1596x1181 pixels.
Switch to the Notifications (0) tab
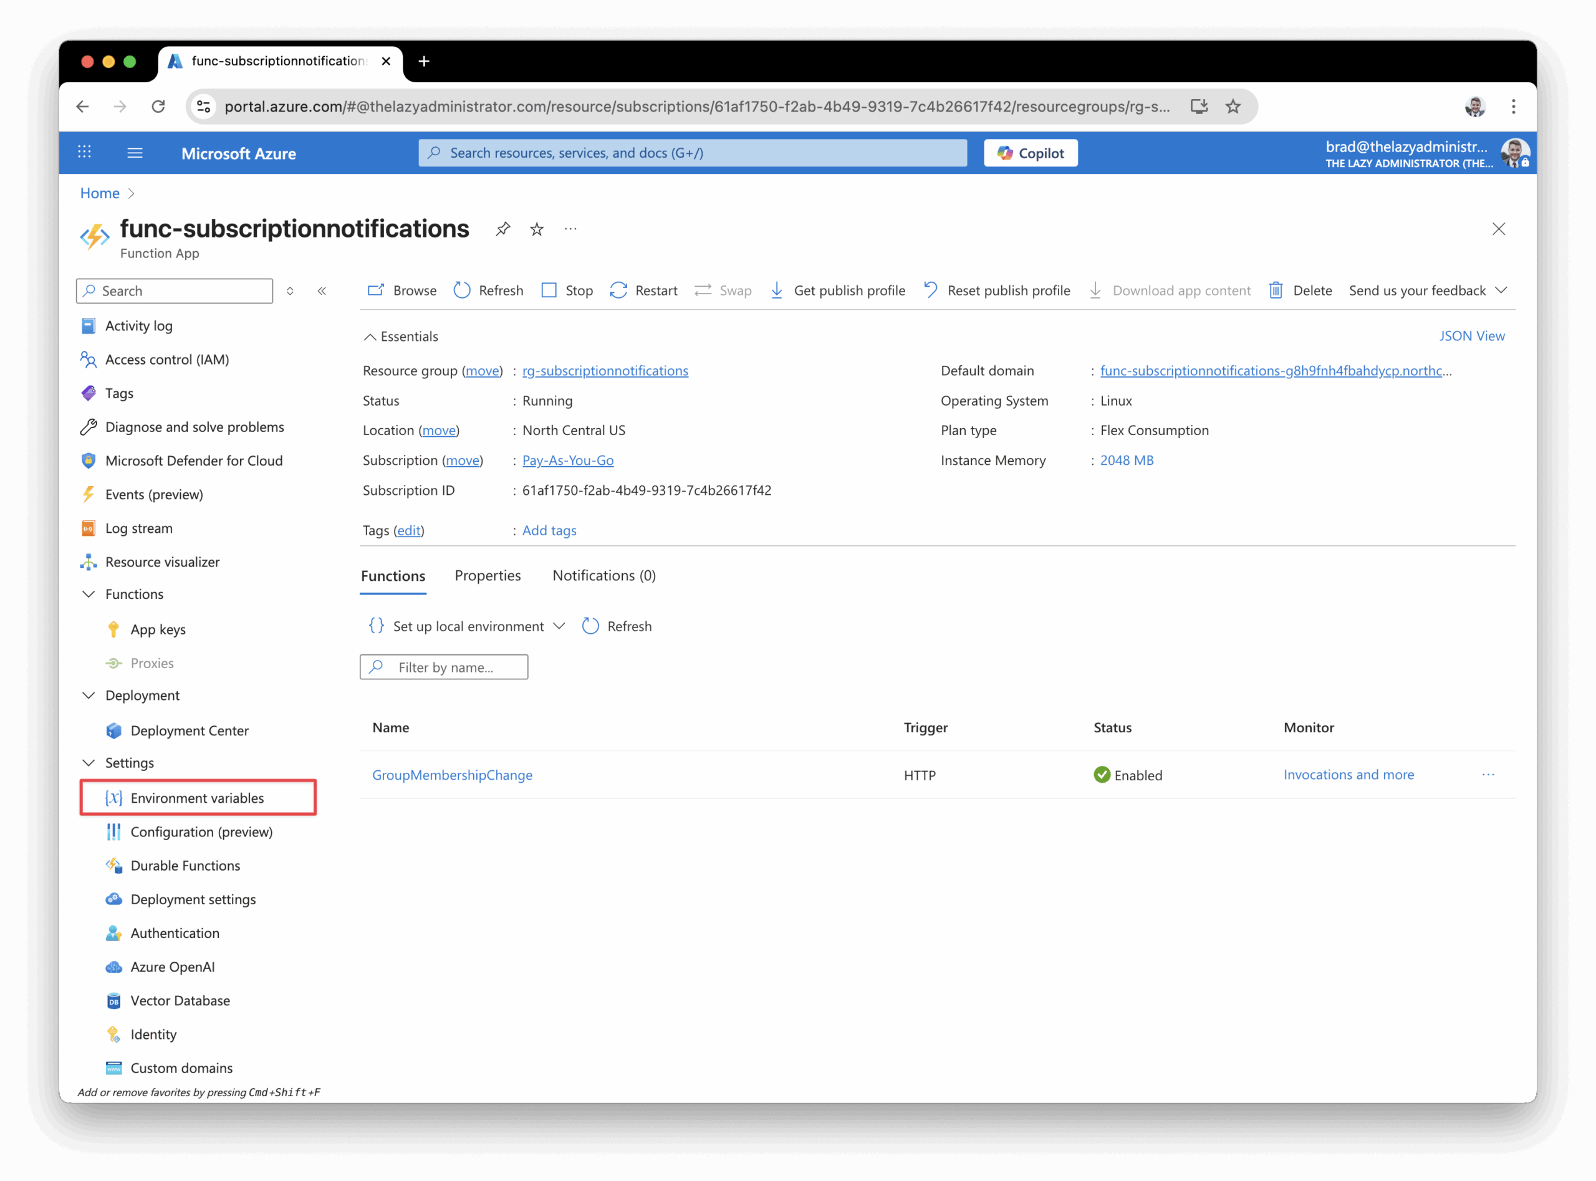603,575
